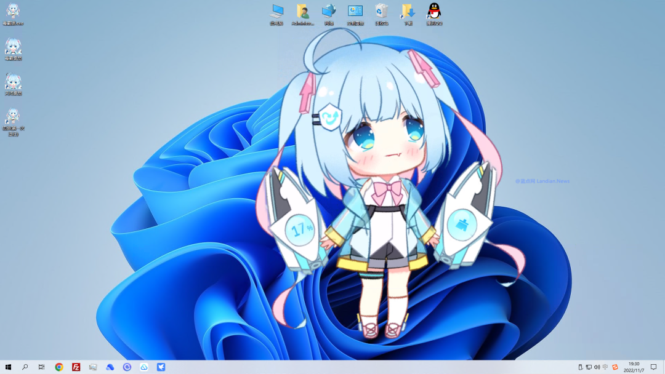Image resolution: width=665 pixels, height=374 pixels.
Task: Select the Control Panel desktop icon
Action: tap(355, 14)
